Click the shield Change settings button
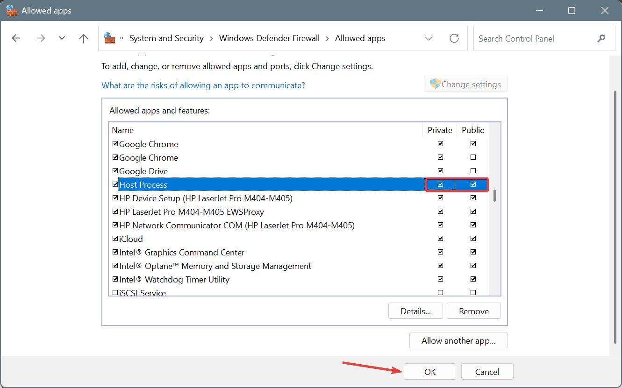The height and width of the screenshot is (388, 622). coord(465,85)
